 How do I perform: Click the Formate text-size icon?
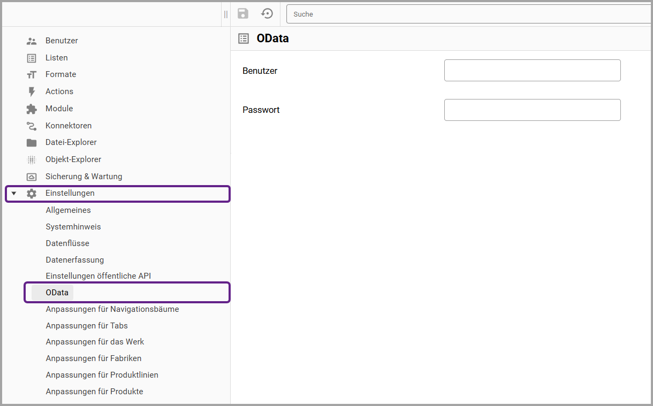pos(32,74)
